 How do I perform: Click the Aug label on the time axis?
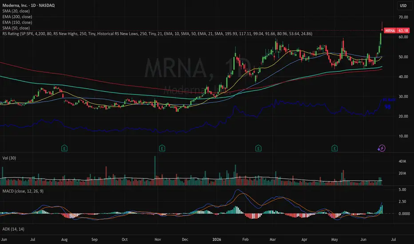tap(64, 240)
